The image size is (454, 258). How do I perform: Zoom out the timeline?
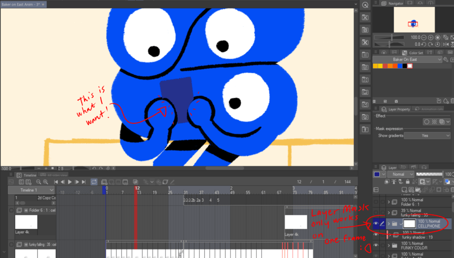[x=38, y=182]
